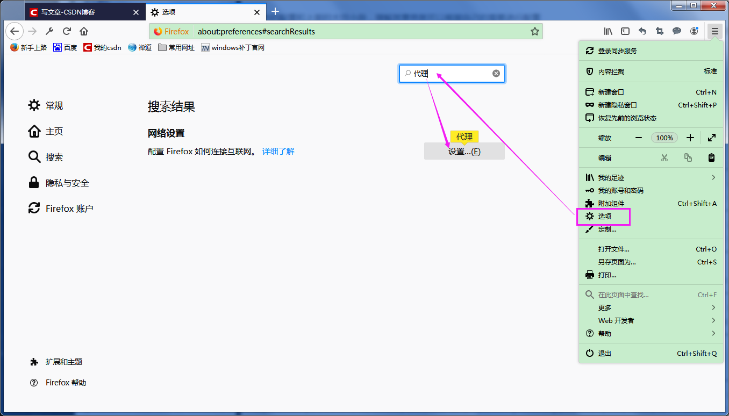
Task: Select the cut scissors icon in 编辑 row
Action: [664, 157]
